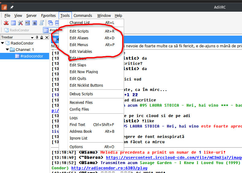Open the View menu
Screen dimensions: 242x173
click(x=18, y=16)
